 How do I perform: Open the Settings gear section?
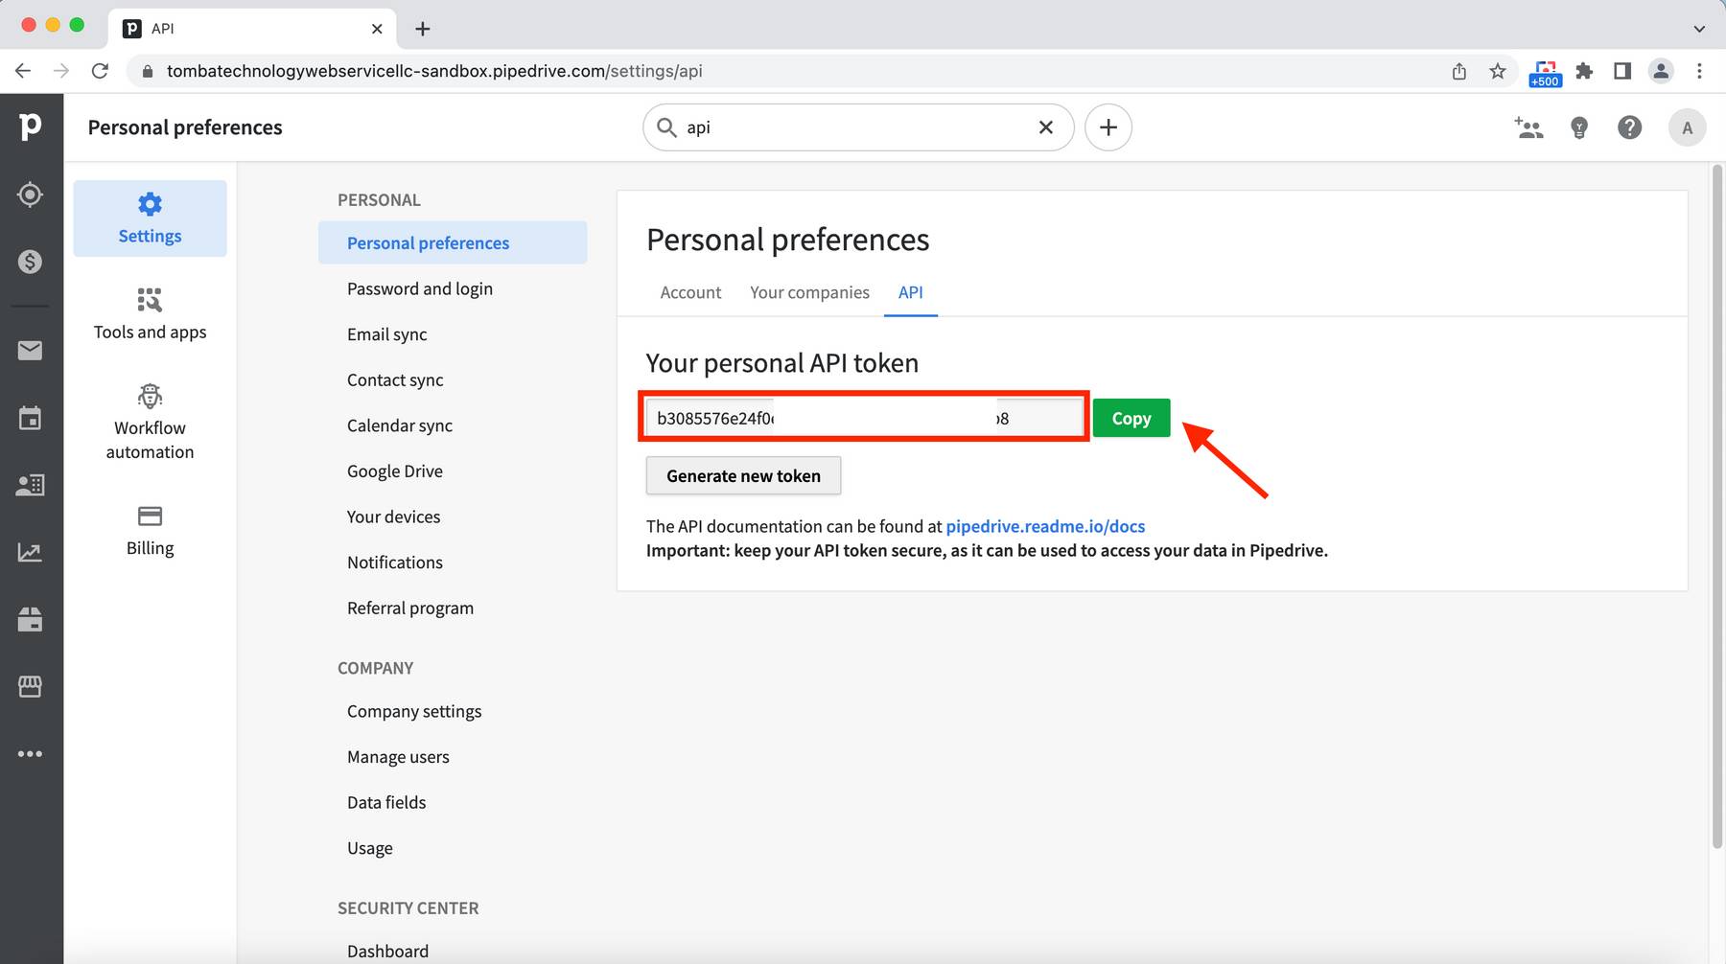click(x=150, y=218)
